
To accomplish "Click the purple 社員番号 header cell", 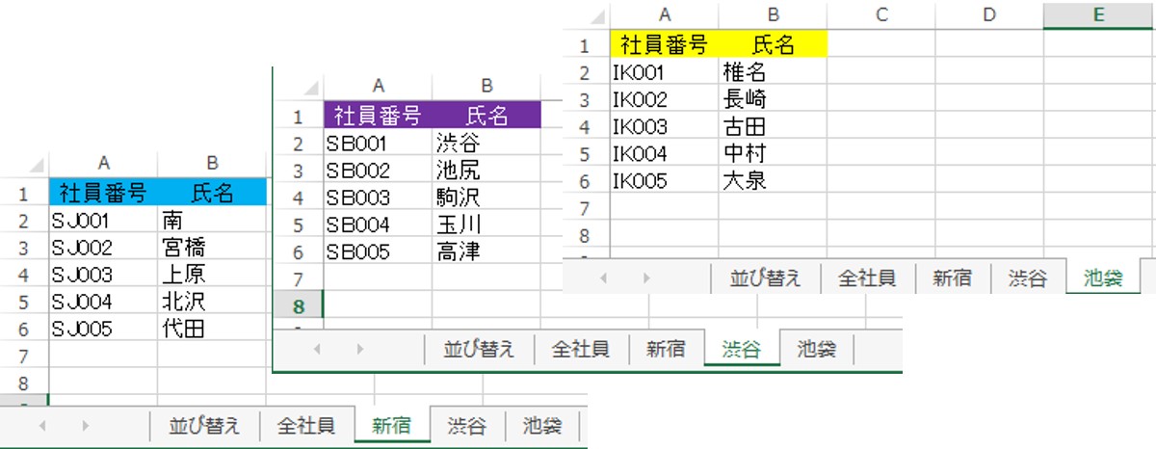I will 379,117.
